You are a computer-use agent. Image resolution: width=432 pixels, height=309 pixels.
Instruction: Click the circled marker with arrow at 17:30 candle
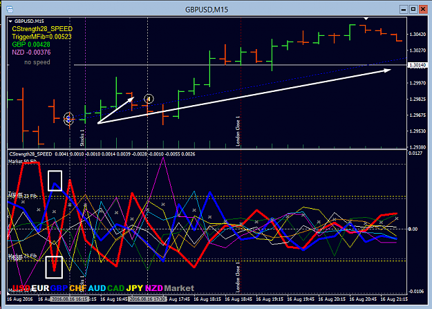[x=149, y=99]
